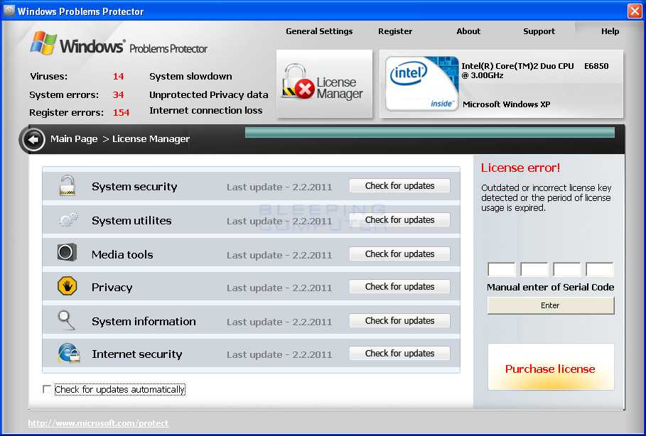Enable Check for updates automatically

tap(47, 389)
